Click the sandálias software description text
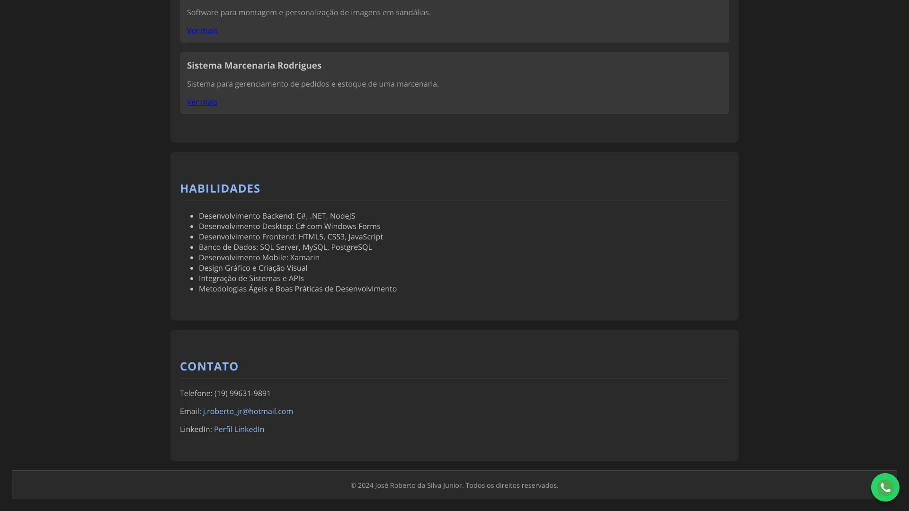The height and width of the screenshot is (511, 909). [309, 12]
